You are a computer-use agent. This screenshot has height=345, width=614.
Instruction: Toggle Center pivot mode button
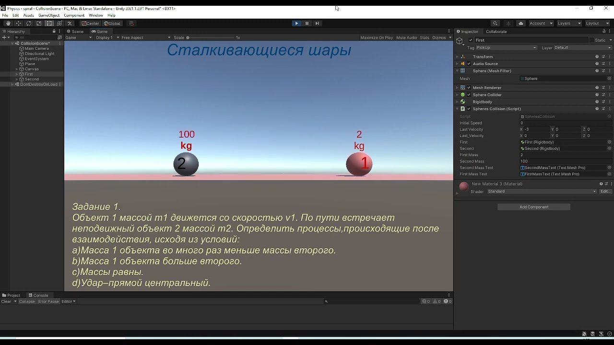(90, 23)
